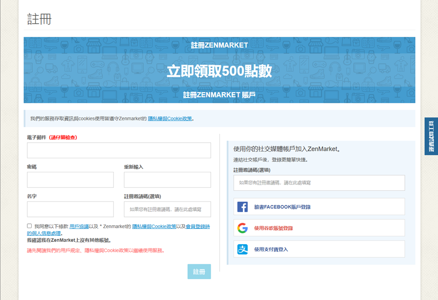Screen dimensions: 438x300
Task: Click the 註冊 page heading
Action: pos(39,19)
